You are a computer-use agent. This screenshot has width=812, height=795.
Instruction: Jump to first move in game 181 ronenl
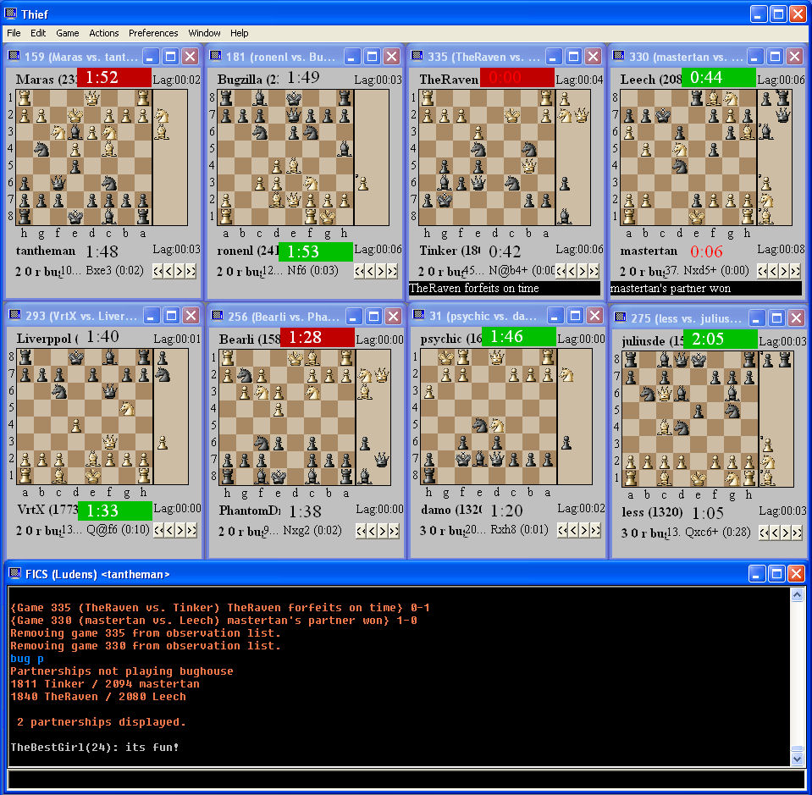pyautogui.click(x=359, y=271)
